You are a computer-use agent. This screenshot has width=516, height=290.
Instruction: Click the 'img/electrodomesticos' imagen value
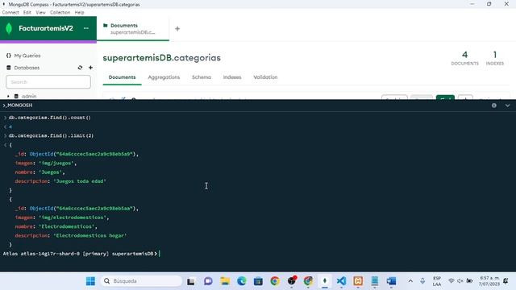[x=73, y=217]
